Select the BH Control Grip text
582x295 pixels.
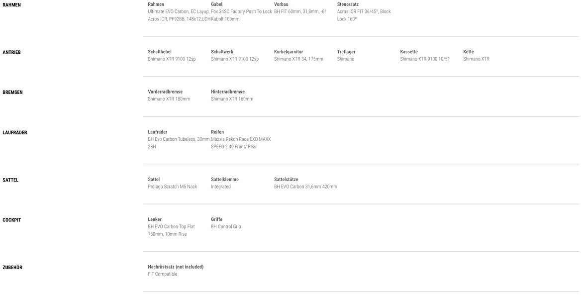pos(226,227)
